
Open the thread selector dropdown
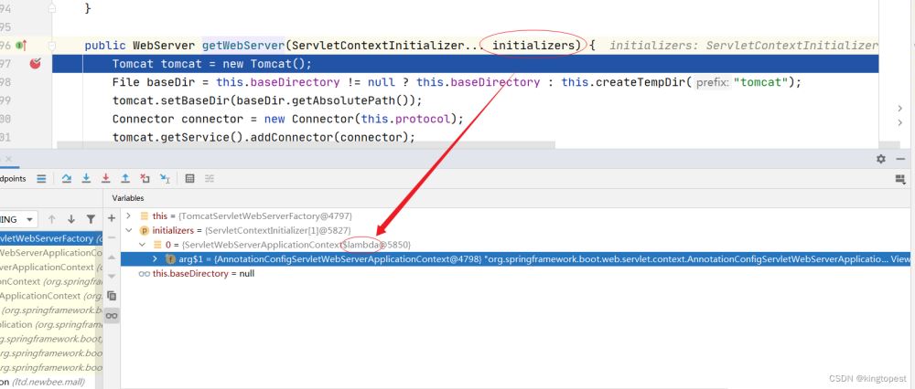tap(30, 219)
